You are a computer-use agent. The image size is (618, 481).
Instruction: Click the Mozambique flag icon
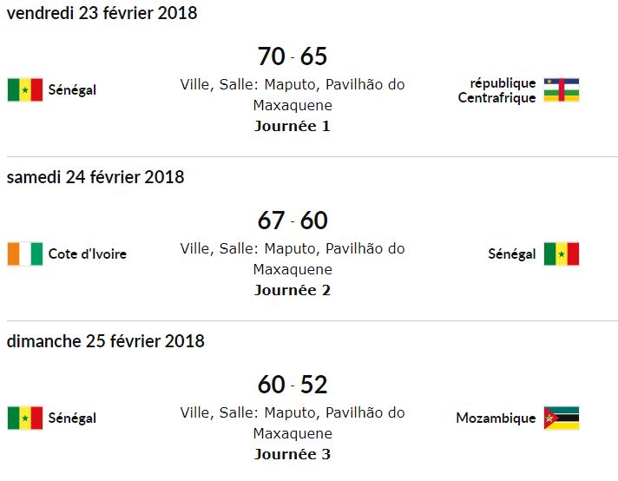point(562,418)
